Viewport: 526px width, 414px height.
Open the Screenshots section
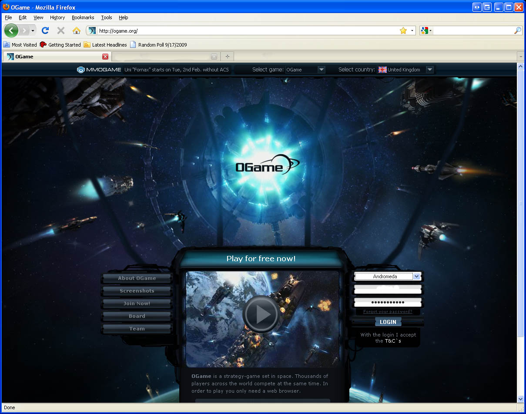click(137, 291)
